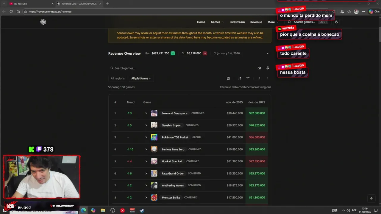Open the Games nav dropdown
This screenshot has height=214, width=381.
[217, 22]
